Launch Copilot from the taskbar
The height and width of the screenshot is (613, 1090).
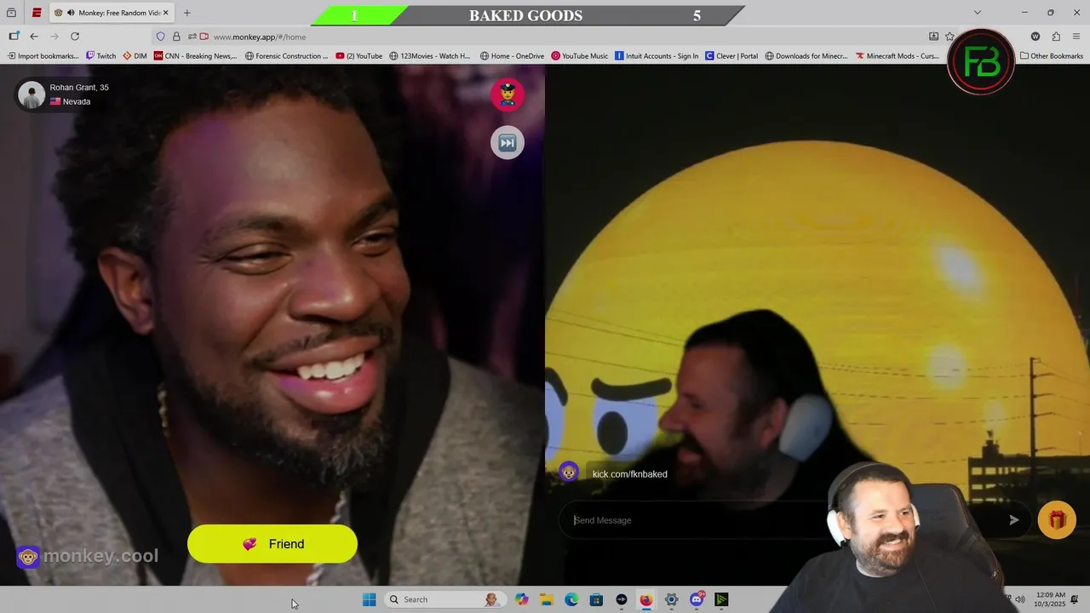pos(522,599)
